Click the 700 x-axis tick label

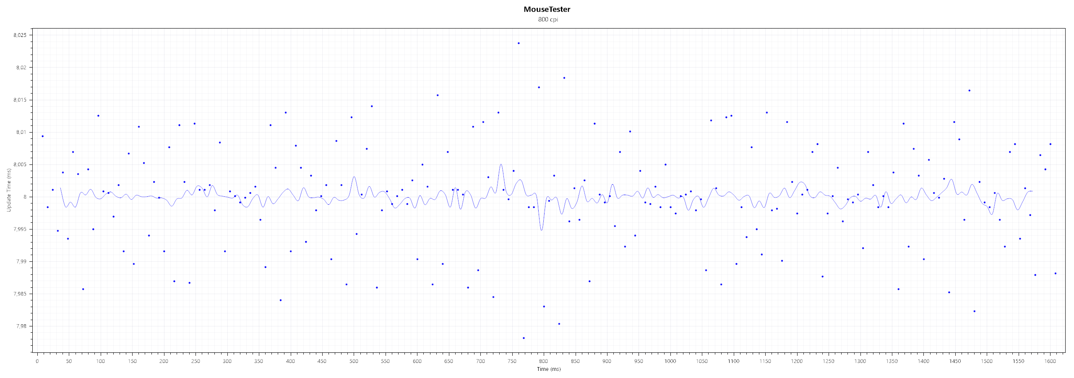point(480,361)
